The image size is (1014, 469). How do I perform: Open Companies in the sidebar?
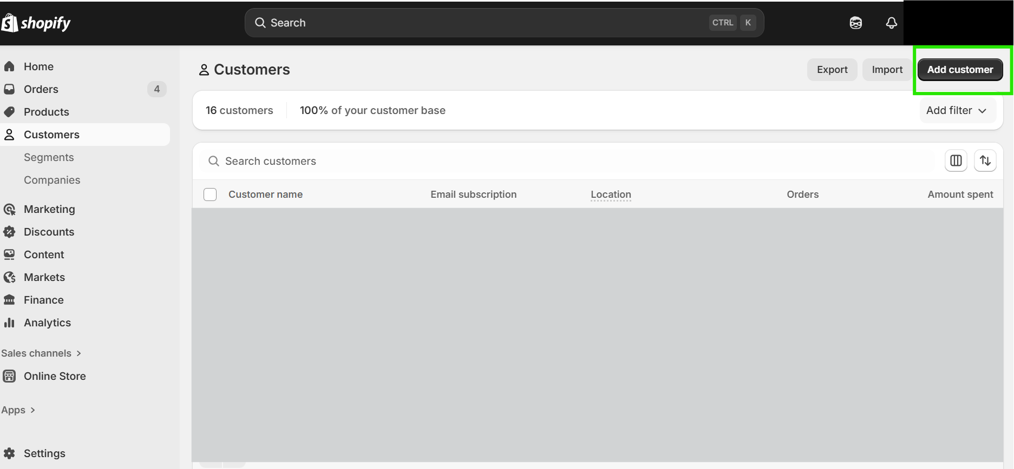pyautogui.click(x=52, y=180)
